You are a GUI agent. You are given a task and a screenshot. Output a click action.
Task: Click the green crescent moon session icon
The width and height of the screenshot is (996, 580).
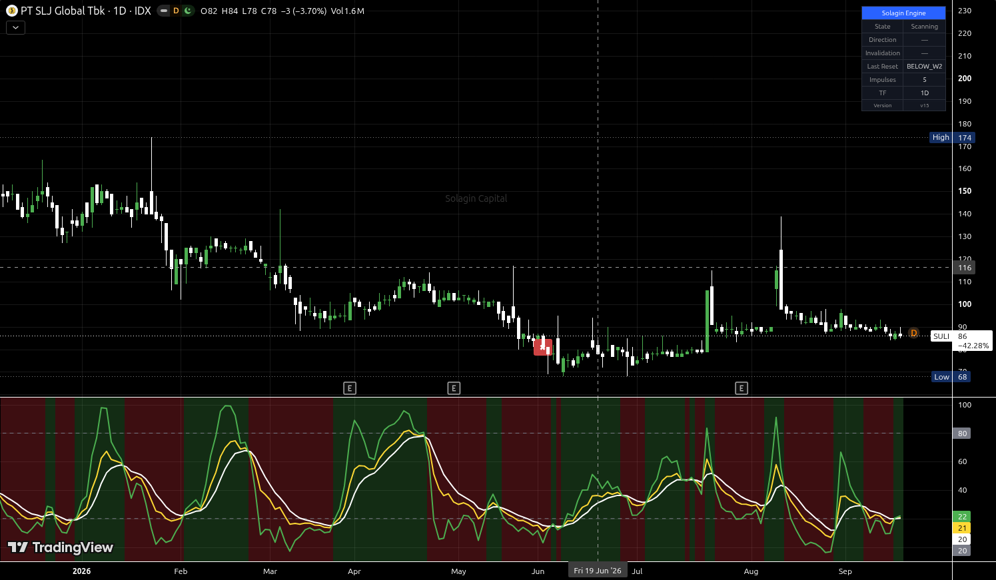(x=188, y=11)
